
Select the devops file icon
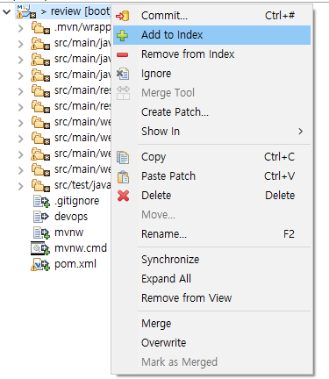(41, 217)
